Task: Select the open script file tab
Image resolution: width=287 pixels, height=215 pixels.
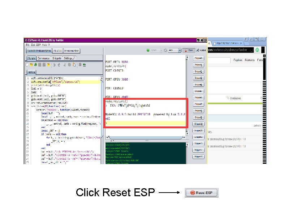Action: click(x=31, y=72)
